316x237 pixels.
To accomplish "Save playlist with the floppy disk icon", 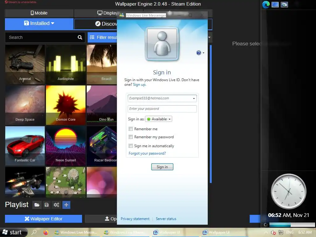I will [47, 205].
